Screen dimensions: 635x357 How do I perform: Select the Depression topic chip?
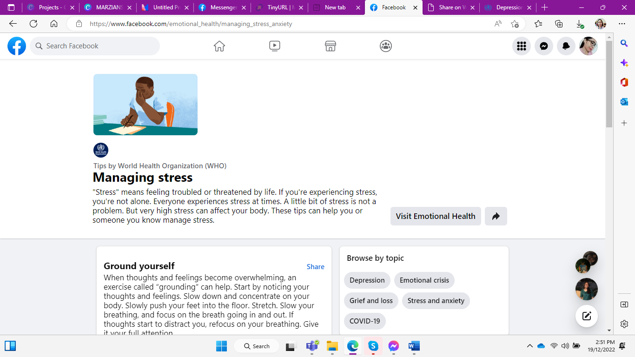coord(367,280)
